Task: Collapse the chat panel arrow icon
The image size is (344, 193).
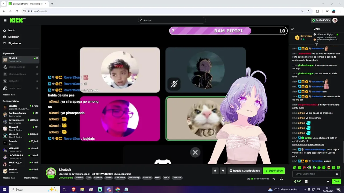Action: tap(292, 29)
